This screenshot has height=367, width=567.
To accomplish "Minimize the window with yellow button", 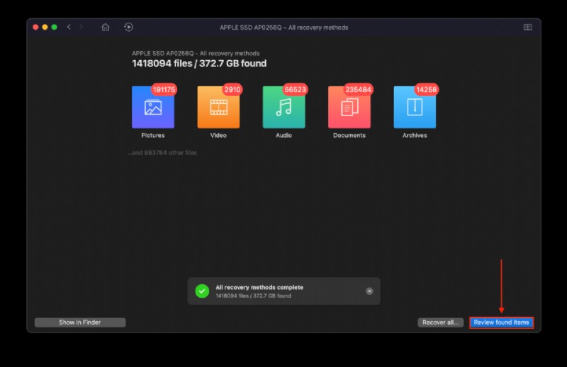I will click(45, 27).
